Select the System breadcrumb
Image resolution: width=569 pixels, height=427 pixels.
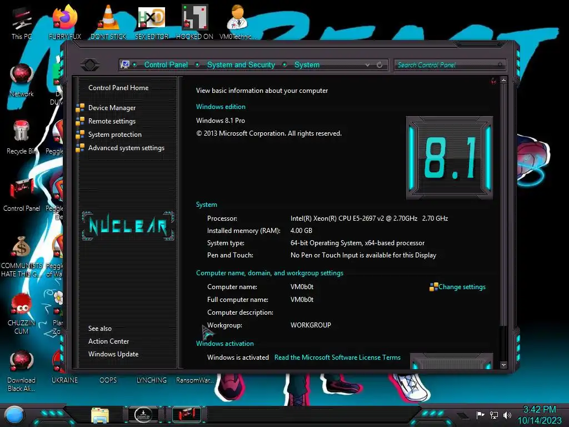pyautogui.click(x=307, y=64)
